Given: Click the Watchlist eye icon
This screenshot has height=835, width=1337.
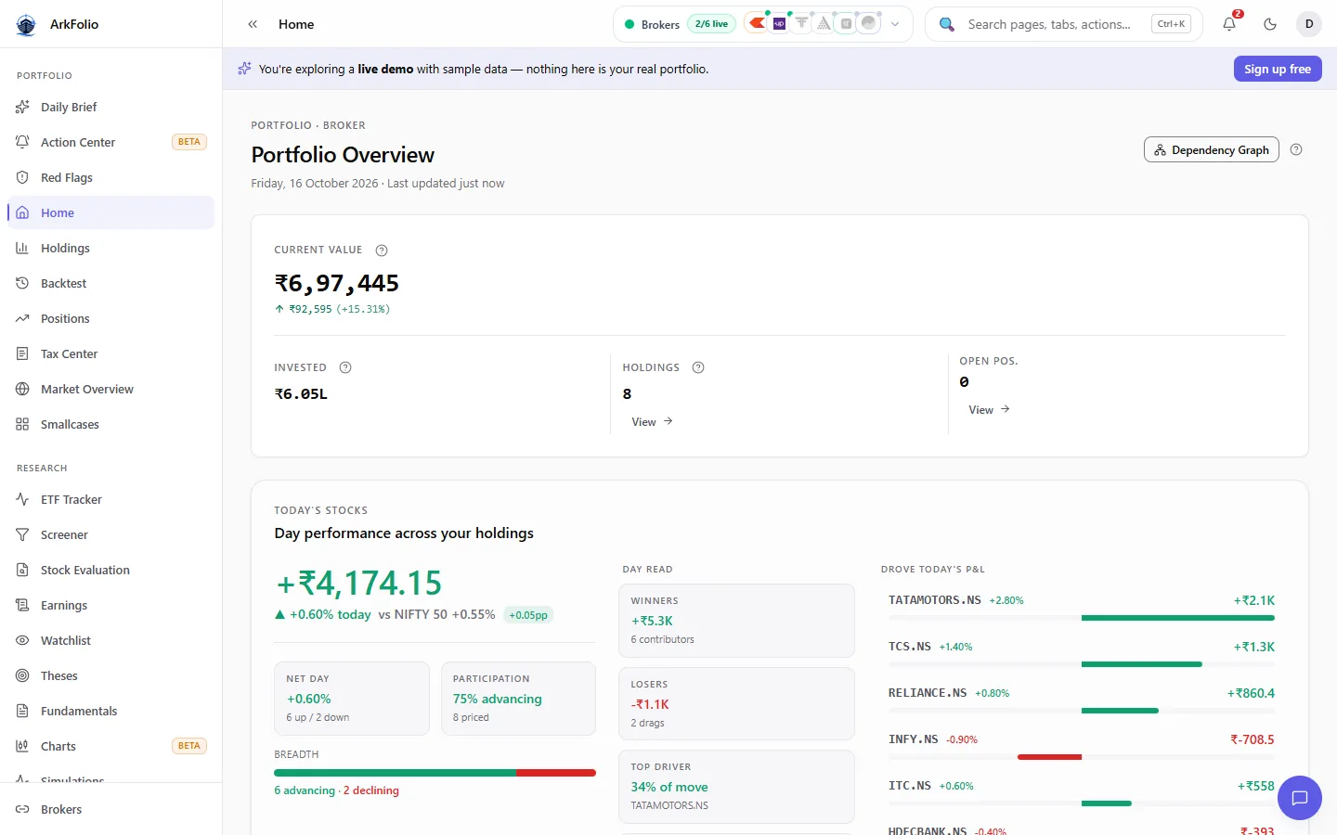Looking at the screenshot, I should [x=22, y=640].
